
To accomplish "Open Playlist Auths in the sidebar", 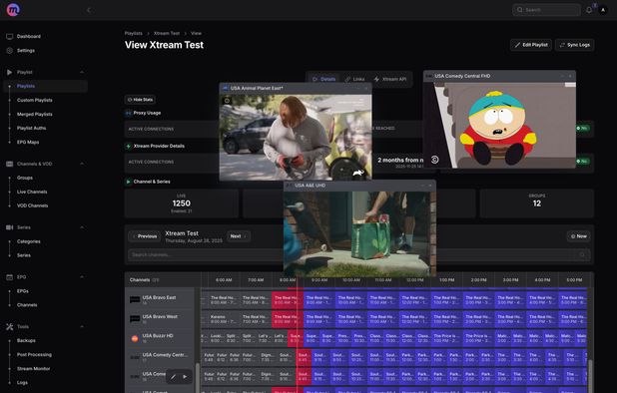I will pos(32,128).
